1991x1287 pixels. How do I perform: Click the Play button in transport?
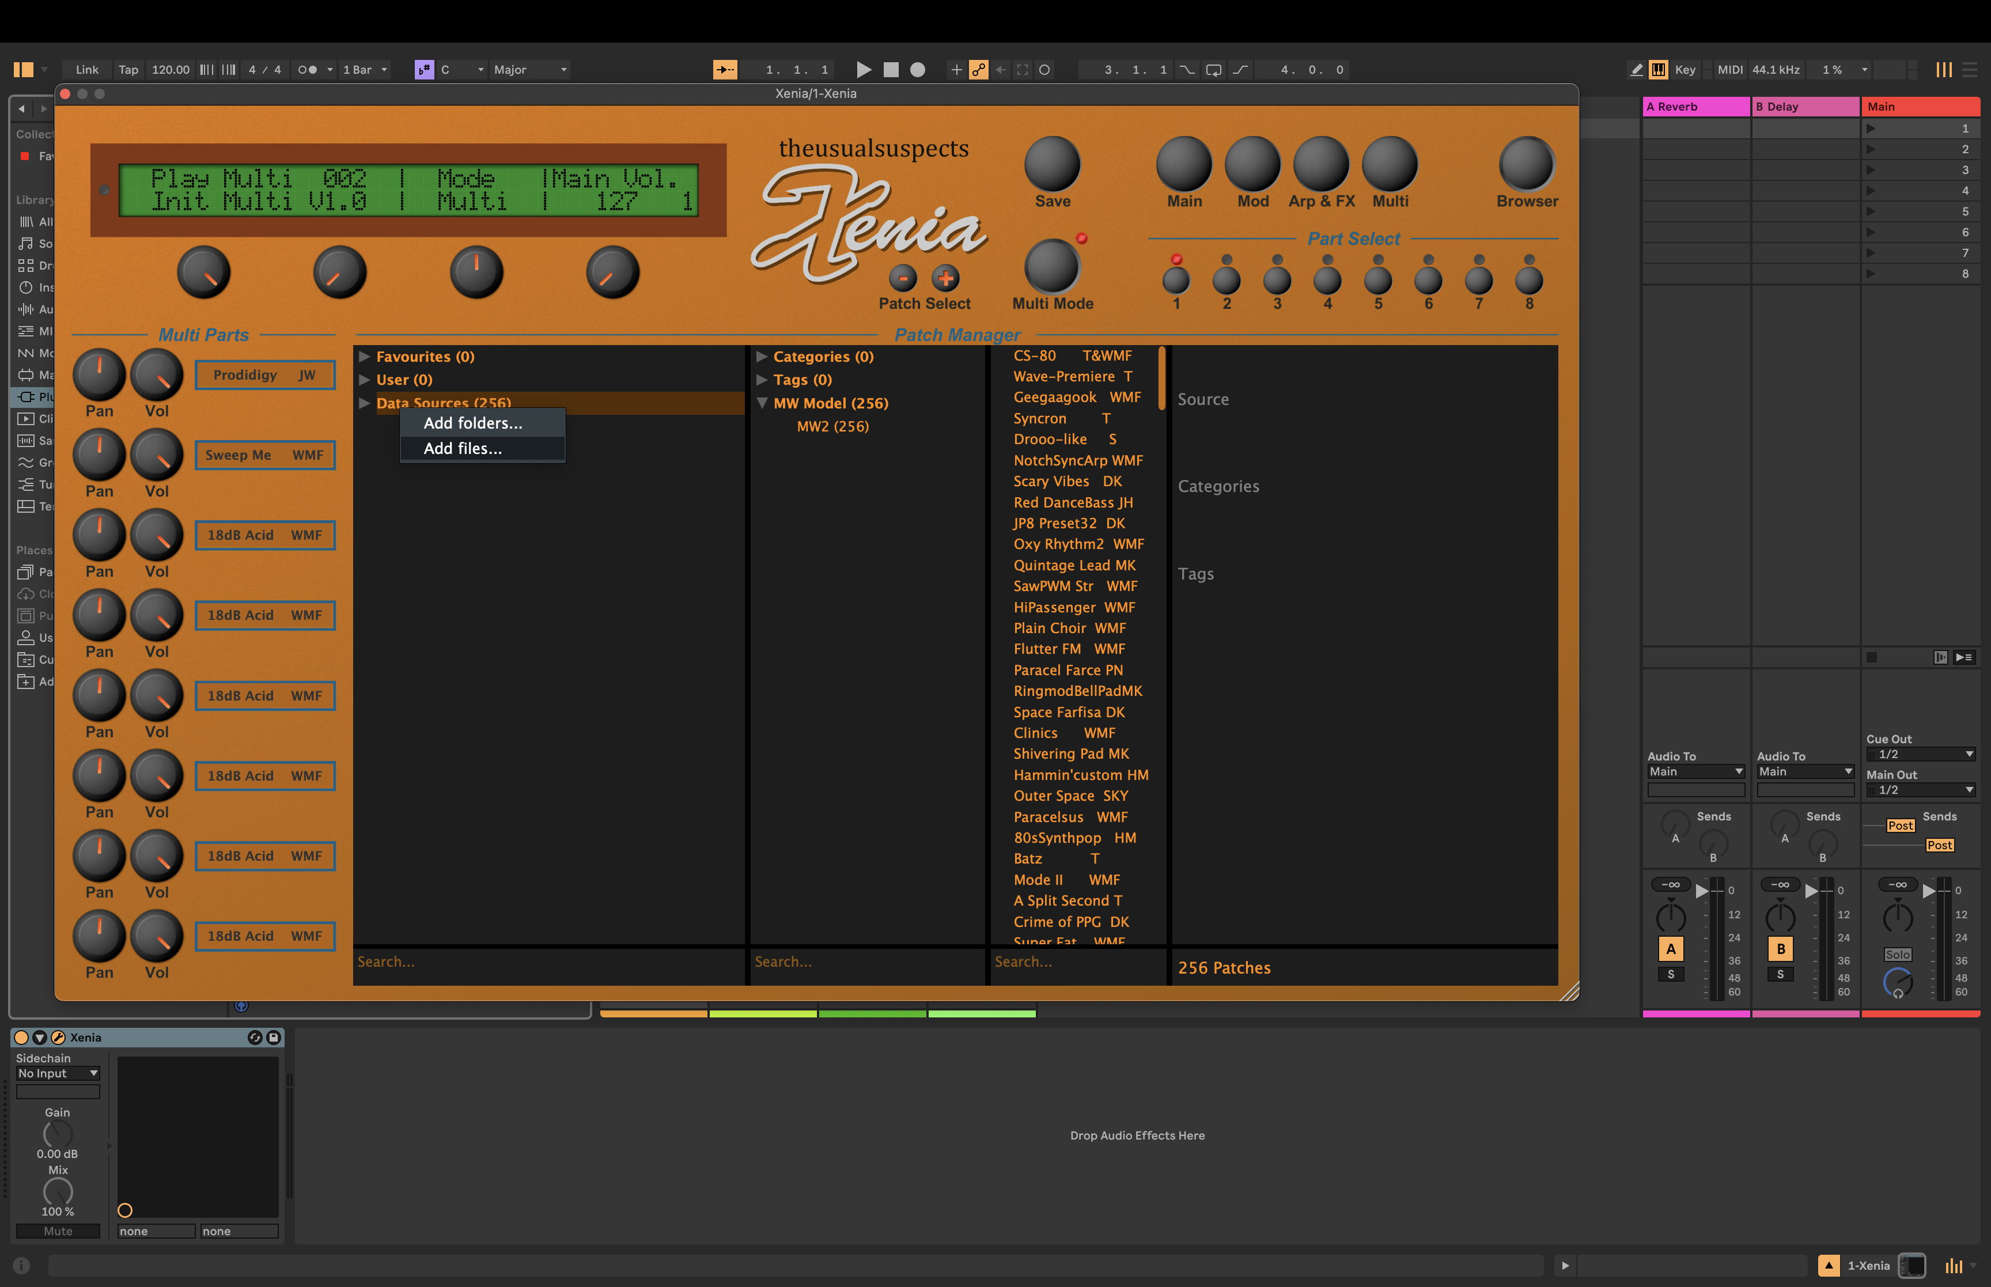[x=864, y=69]
